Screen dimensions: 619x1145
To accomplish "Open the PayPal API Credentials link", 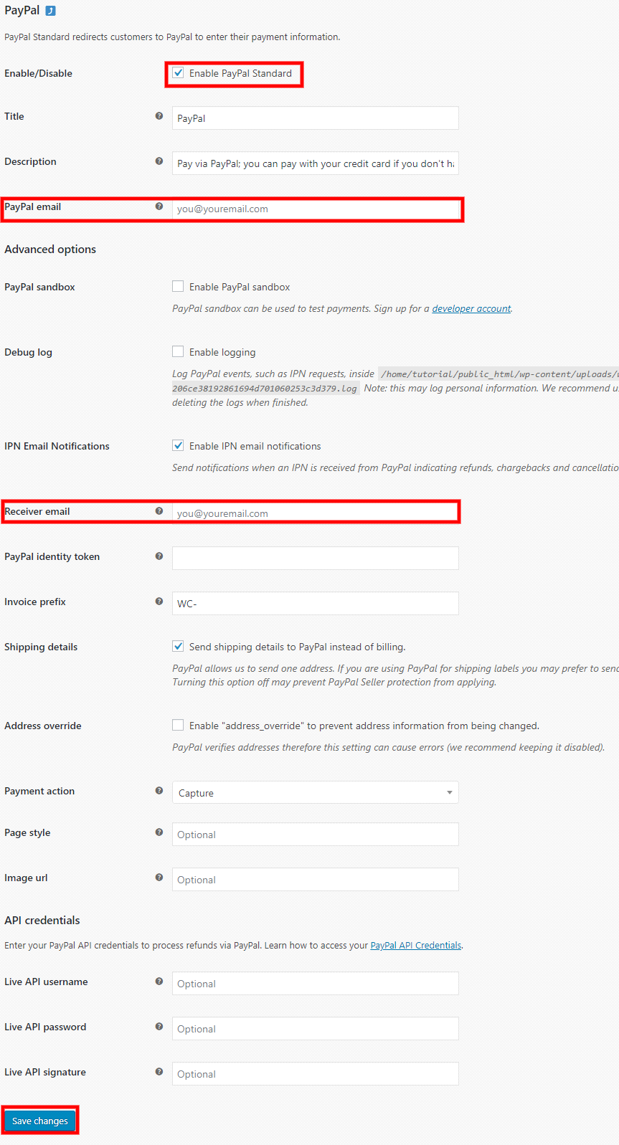I will (x=415, y=945).
